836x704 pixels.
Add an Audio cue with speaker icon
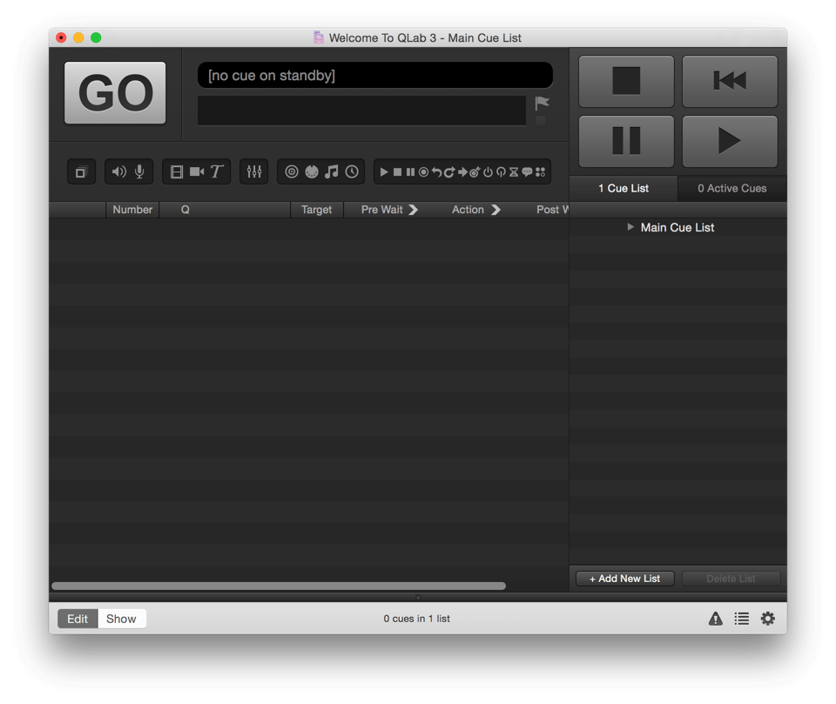pos(119,172)
